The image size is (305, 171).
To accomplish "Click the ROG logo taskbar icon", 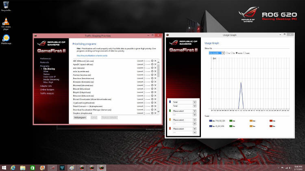I will tap(52, 168).
